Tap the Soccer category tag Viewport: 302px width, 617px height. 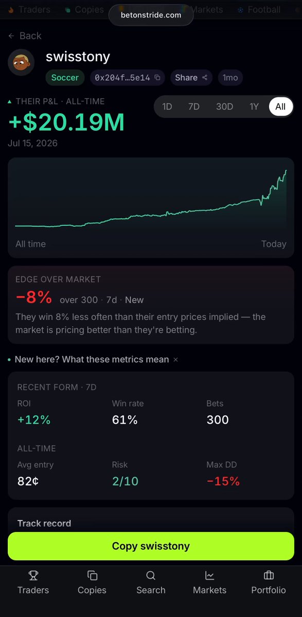(x=65, y=78)
